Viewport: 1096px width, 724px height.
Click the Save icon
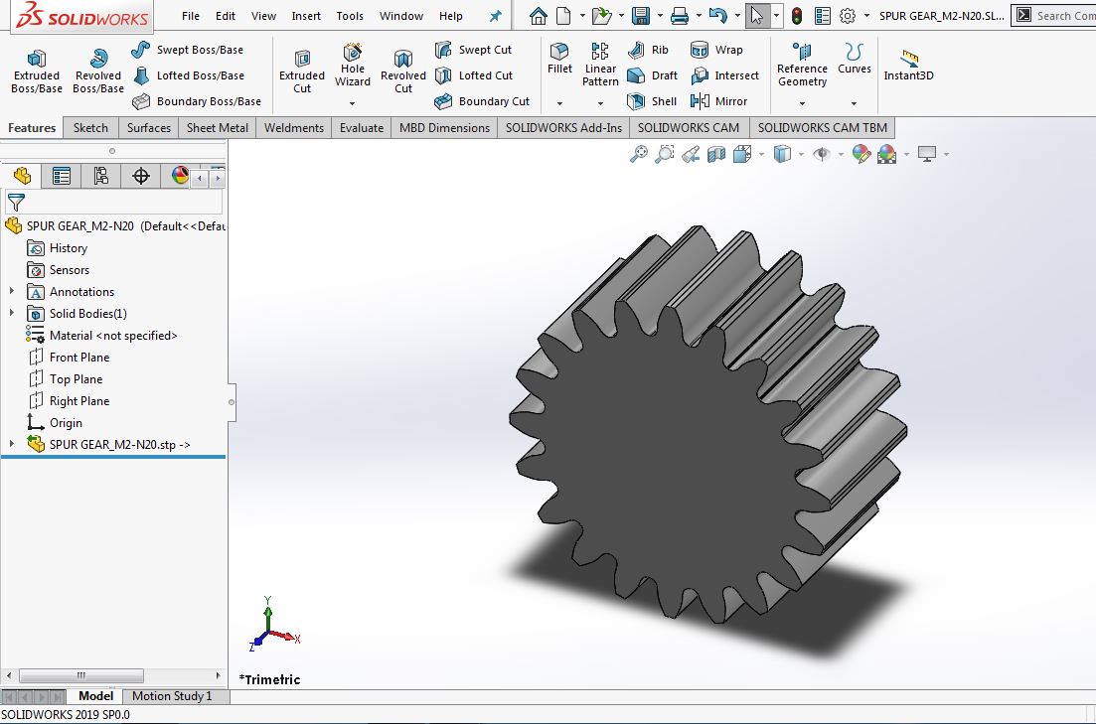point(640,15)
